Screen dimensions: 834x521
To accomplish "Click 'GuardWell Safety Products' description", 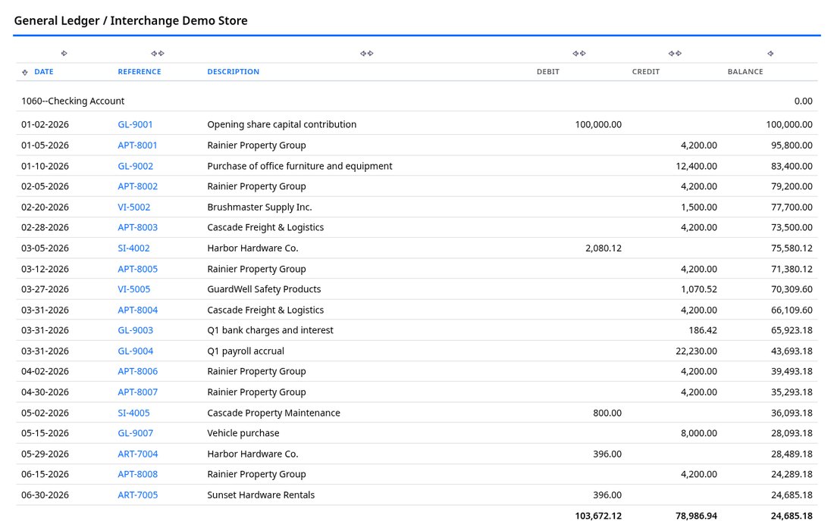I will 264,289.
